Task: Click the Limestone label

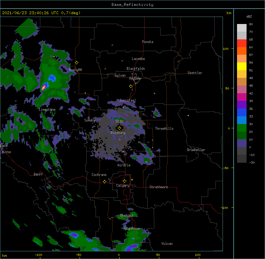Action: click(47, 110)
